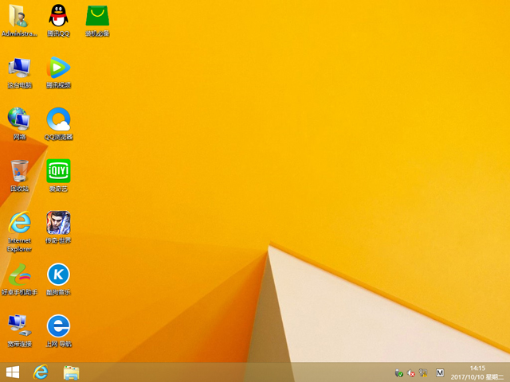
Task: Open 宽带连接 broadband connection icon
Action: 19,326
